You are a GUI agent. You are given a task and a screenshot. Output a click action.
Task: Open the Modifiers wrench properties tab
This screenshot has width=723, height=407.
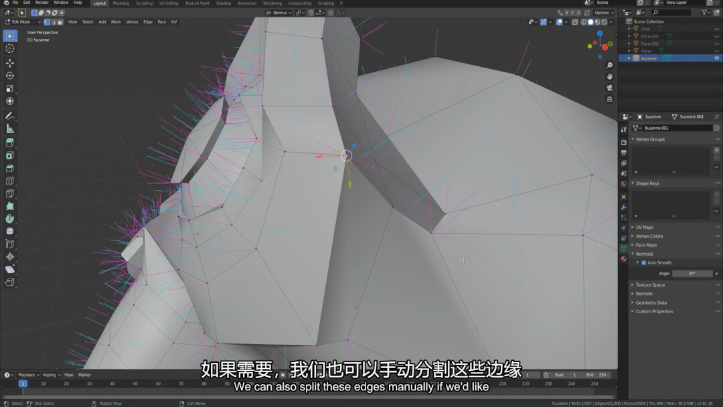point(623,208)
